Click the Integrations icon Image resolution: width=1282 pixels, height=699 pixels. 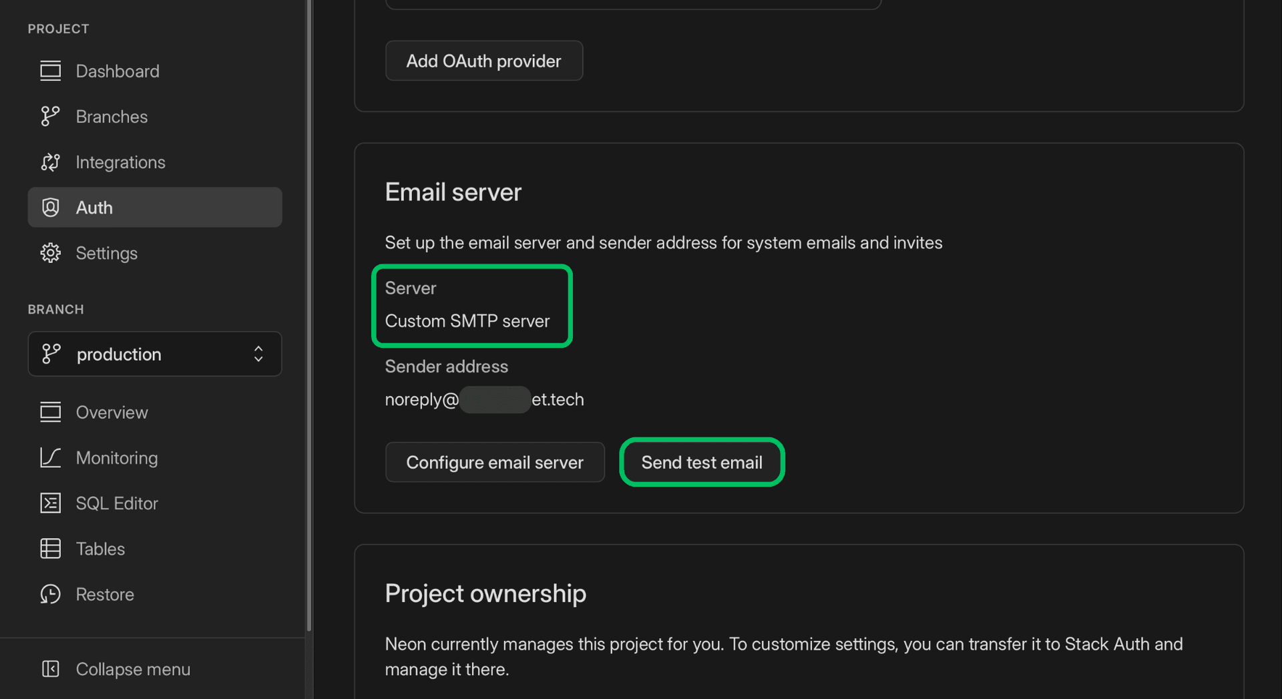point(50,162)
